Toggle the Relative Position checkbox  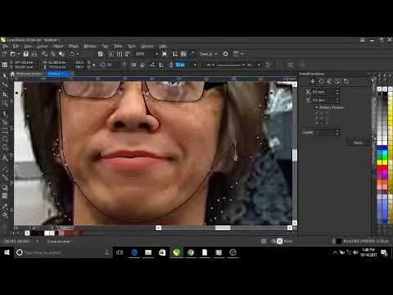[317, 107]
